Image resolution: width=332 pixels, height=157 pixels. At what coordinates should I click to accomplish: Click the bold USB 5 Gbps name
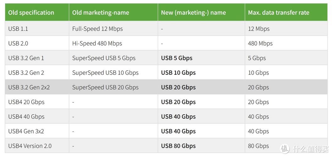pyautogui.click(x=177, y=58)
